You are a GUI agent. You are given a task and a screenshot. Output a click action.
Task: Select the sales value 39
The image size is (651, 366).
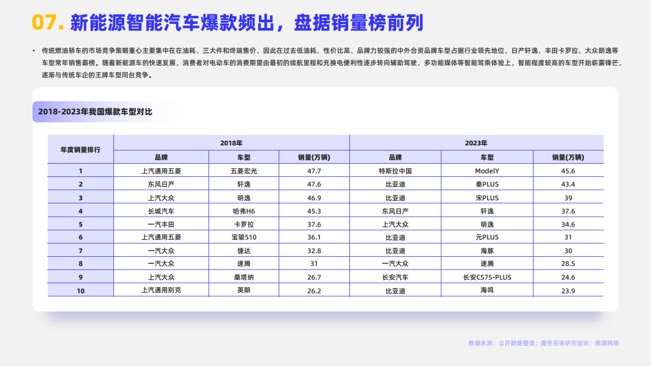tap(568, 198)
